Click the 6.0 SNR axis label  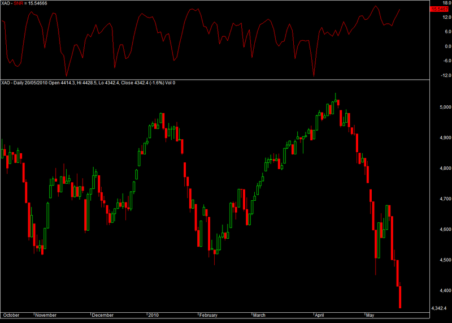448,32
